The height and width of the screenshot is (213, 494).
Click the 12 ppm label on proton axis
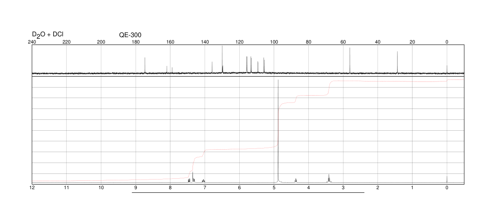pos(32,188)
